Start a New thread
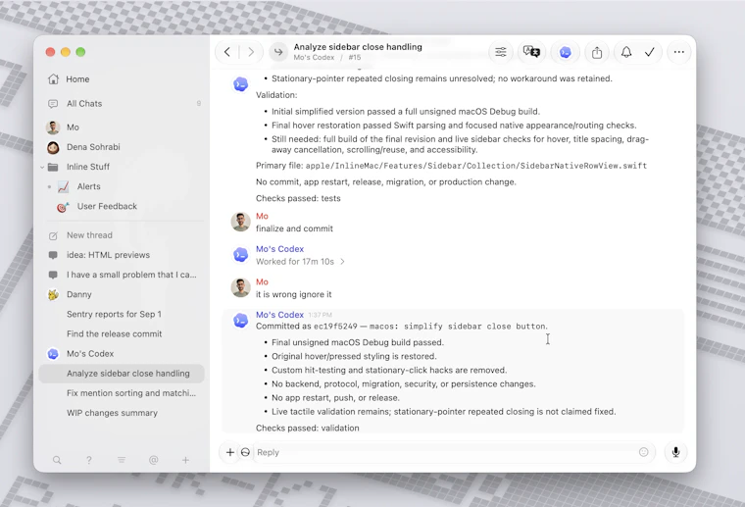This screenshot has height=507, width=745. coord(123,235)
